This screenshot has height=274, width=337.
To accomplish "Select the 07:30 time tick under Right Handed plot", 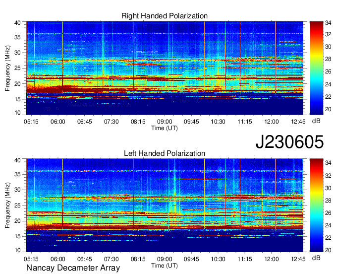I will pos(112,122).
